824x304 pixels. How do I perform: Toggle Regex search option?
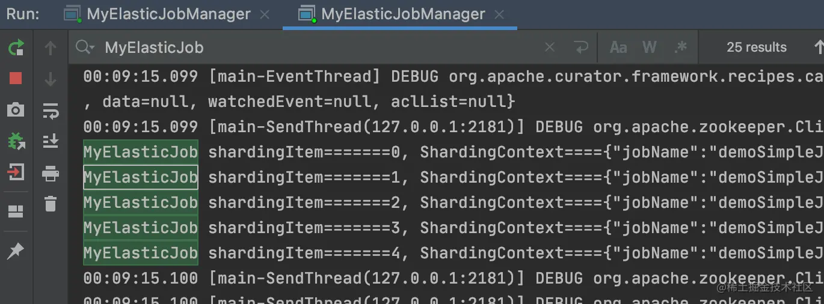pyautogui.click(x=681, y=47)
